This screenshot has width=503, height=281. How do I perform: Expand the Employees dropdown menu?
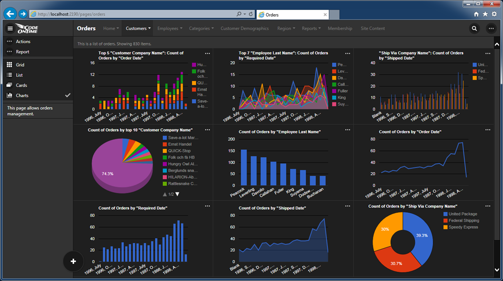169,28
